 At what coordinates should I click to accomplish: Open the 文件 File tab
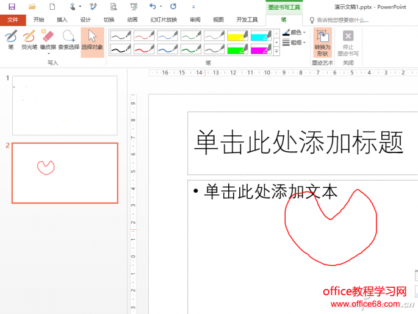13,20
